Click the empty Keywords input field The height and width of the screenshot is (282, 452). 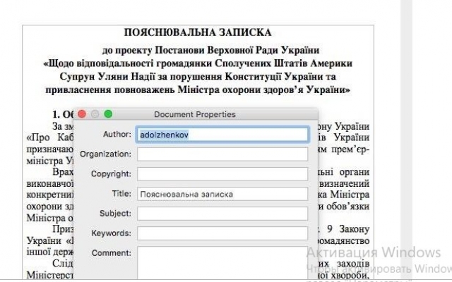pos(222,233)
